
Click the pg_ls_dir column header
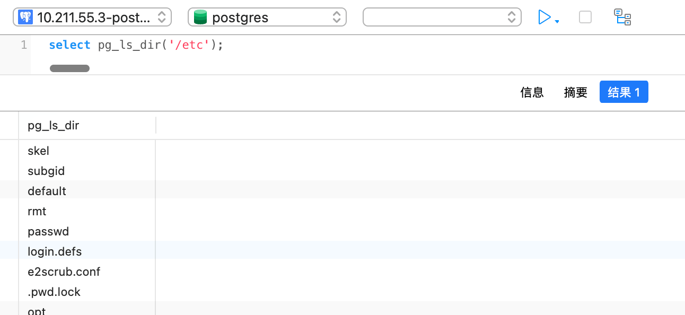coord(54,126)
